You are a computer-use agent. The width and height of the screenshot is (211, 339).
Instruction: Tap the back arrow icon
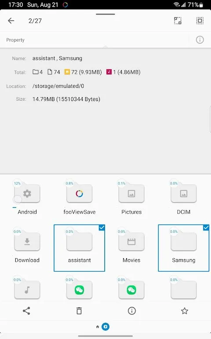(x=11, y=21)
